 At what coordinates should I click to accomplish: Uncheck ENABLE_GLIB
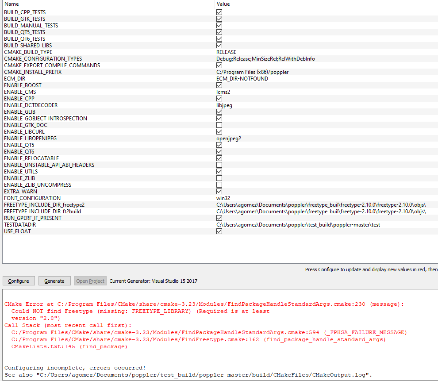click(219, 112)
